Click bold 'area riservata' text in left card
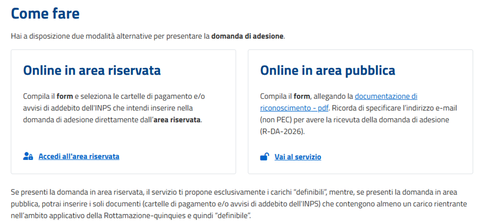This screenshot has height=223, width=481. point(179,119)
